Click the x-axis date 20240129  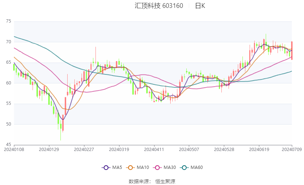pos(49,150)
